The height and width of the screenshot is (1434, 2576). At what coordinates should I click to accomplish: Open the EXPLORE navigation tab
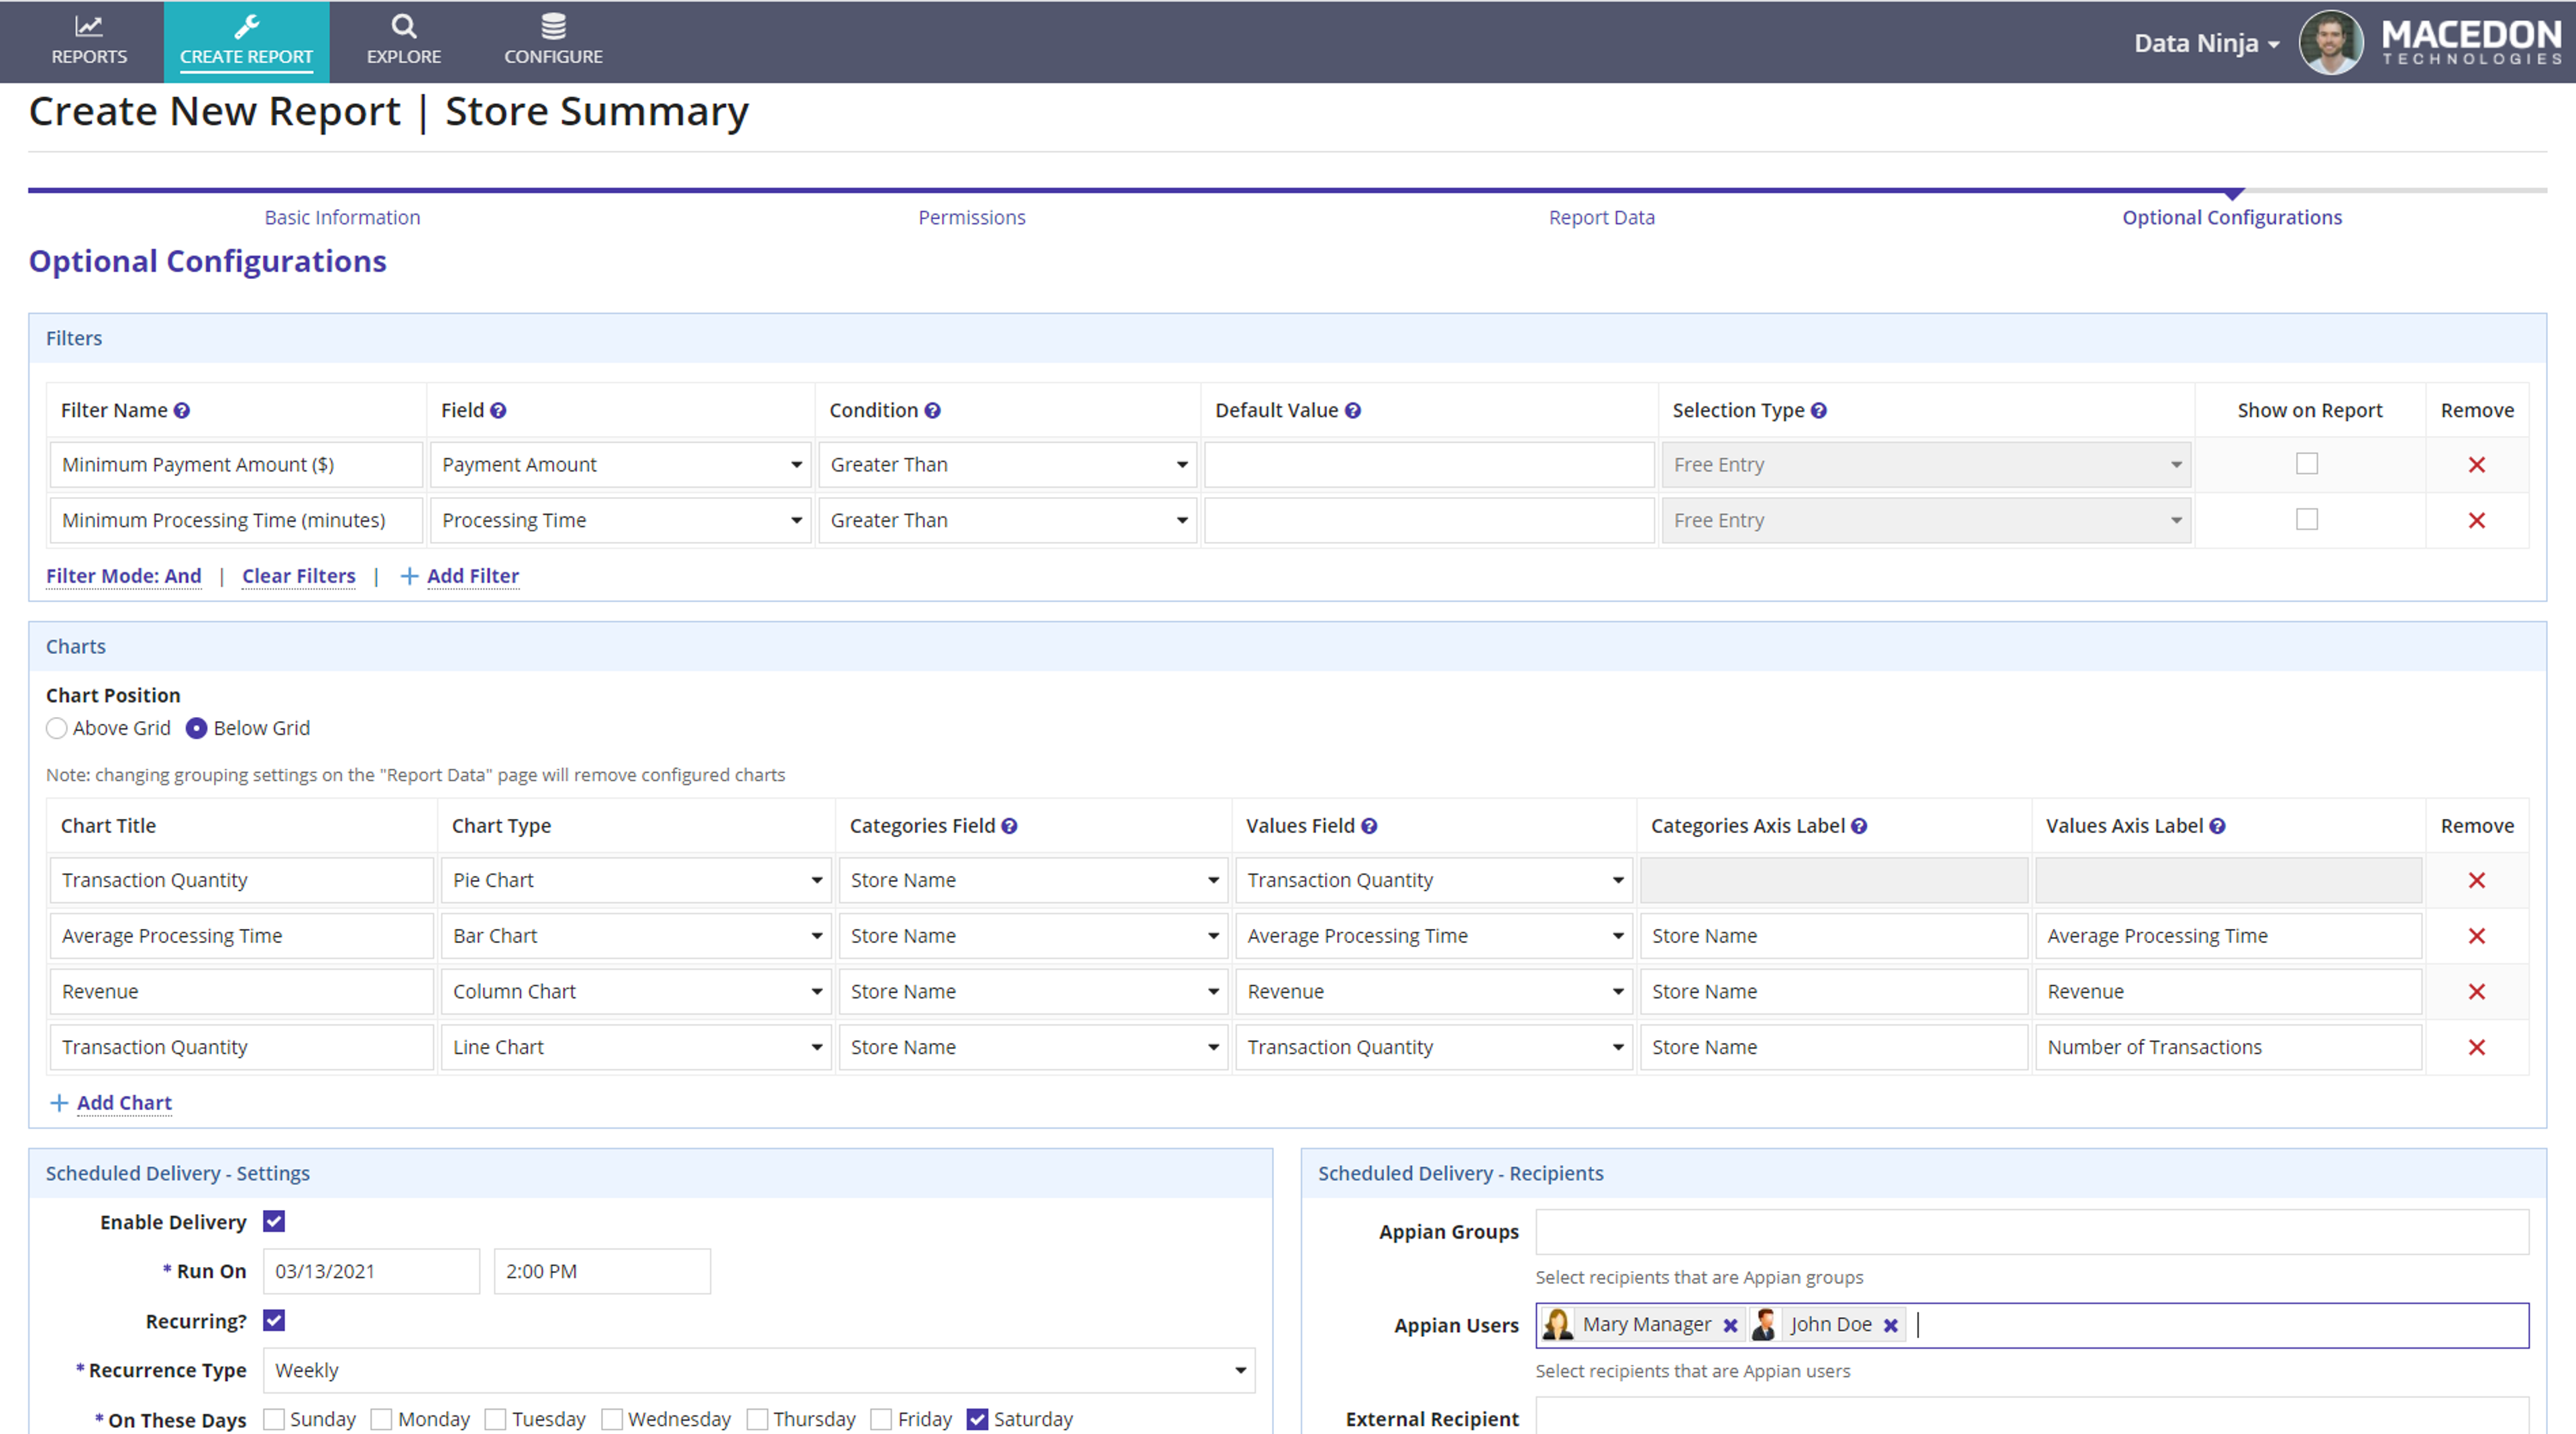click(404, 42)
